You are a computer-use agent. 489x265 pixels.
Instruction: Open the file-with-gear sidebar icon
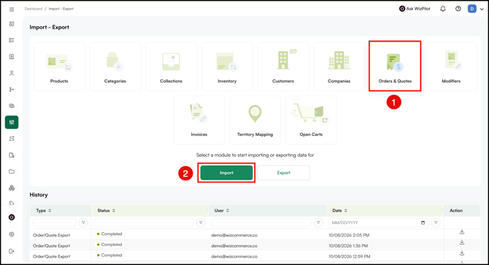click(x=12, y=155)
